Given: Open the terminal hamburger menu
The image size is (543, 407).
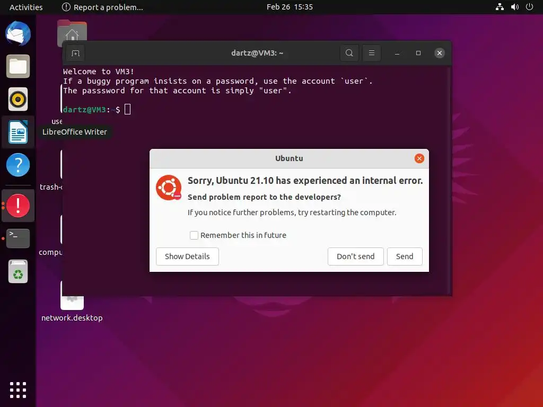Looking at the screenshot, I should (x=372, y=53).
